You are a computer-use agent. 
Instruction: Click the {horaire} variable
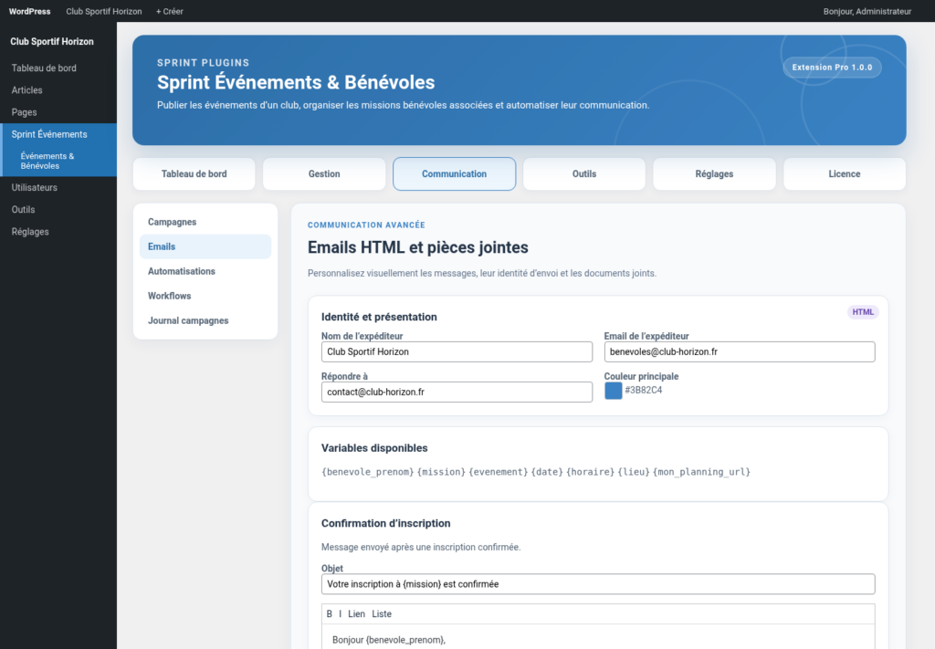pyautogui.click(x=591, y=472)
